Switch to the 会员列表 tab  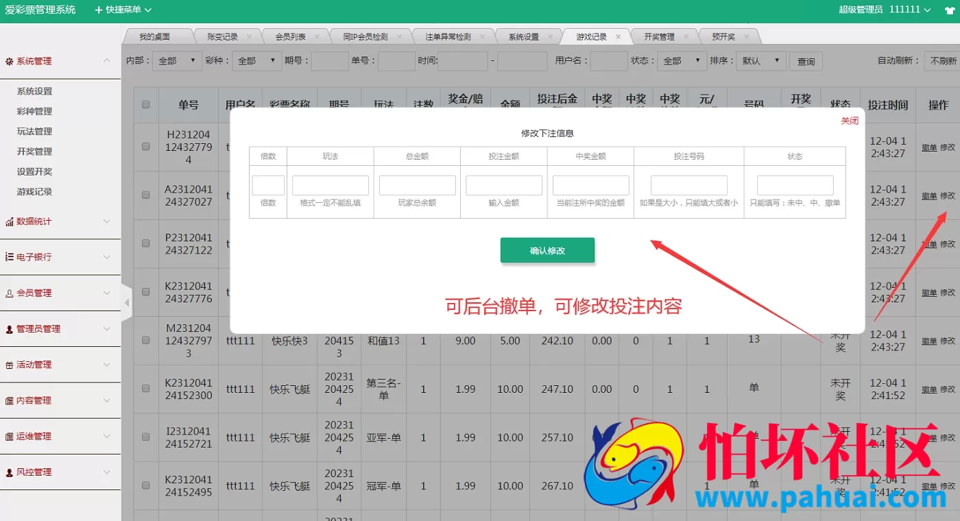coord(290,37)
